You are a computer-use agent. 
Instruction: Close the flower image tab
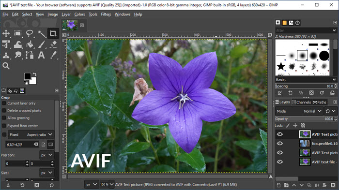(82, 25)
